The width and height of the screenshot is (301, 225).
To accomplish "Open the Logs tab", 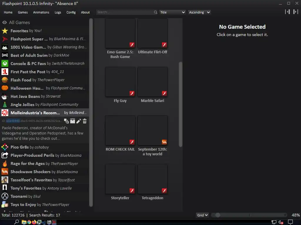I will [x=58, y=12].
